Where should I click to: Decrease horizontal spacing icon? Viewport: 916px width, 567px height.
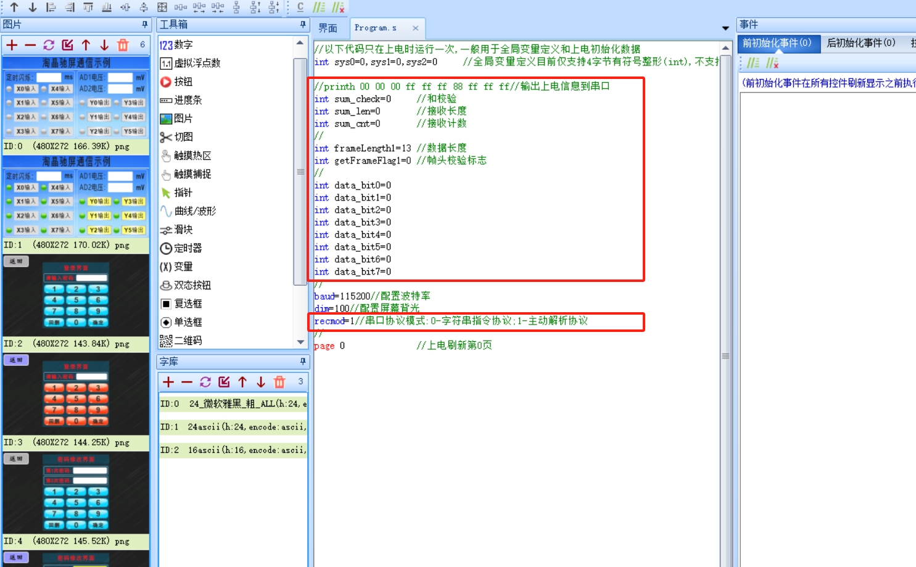[218, 7]
